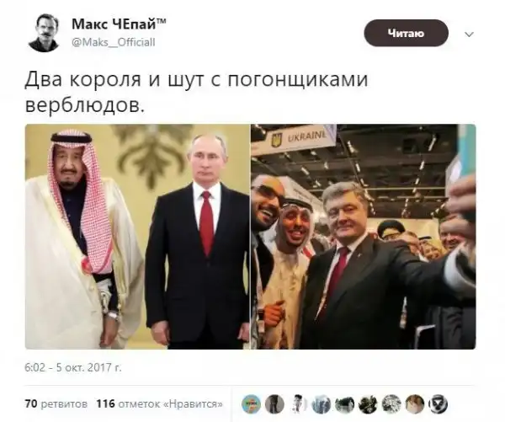Open the @Maks__Officiall handle link
505x422 pixels.
click(x=114, y=42)
